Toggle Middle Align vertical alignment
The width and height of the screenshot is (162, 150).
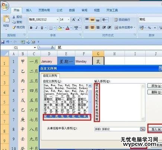click(92, 19)
